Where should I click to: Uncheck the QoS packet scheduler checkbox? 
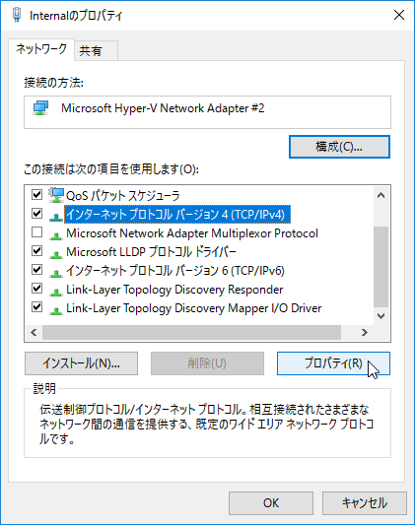tap(36, 194)
